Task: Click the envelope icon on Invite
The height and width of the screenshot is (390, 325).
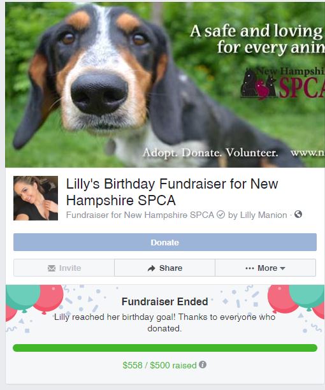Action: [x=52, y=268]
